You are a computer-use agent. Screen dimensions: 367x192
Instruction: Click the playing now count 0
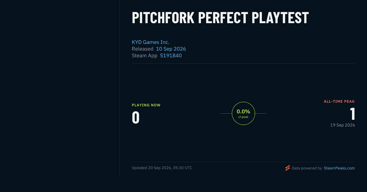point(135,118)
